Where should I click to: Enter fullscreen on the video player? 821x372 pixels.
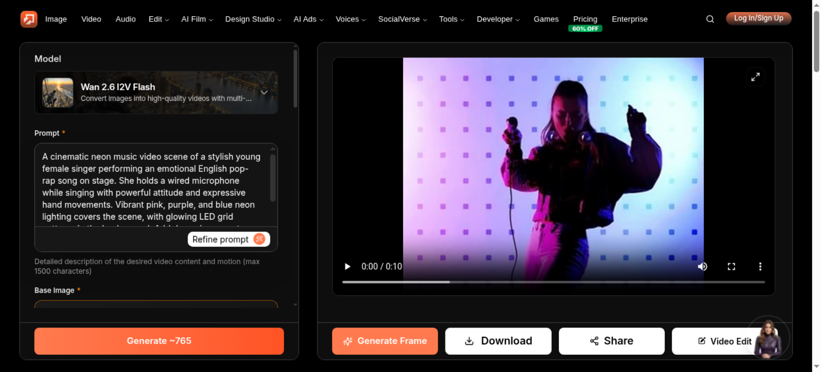pyautogui.click(x=731, y=267)
